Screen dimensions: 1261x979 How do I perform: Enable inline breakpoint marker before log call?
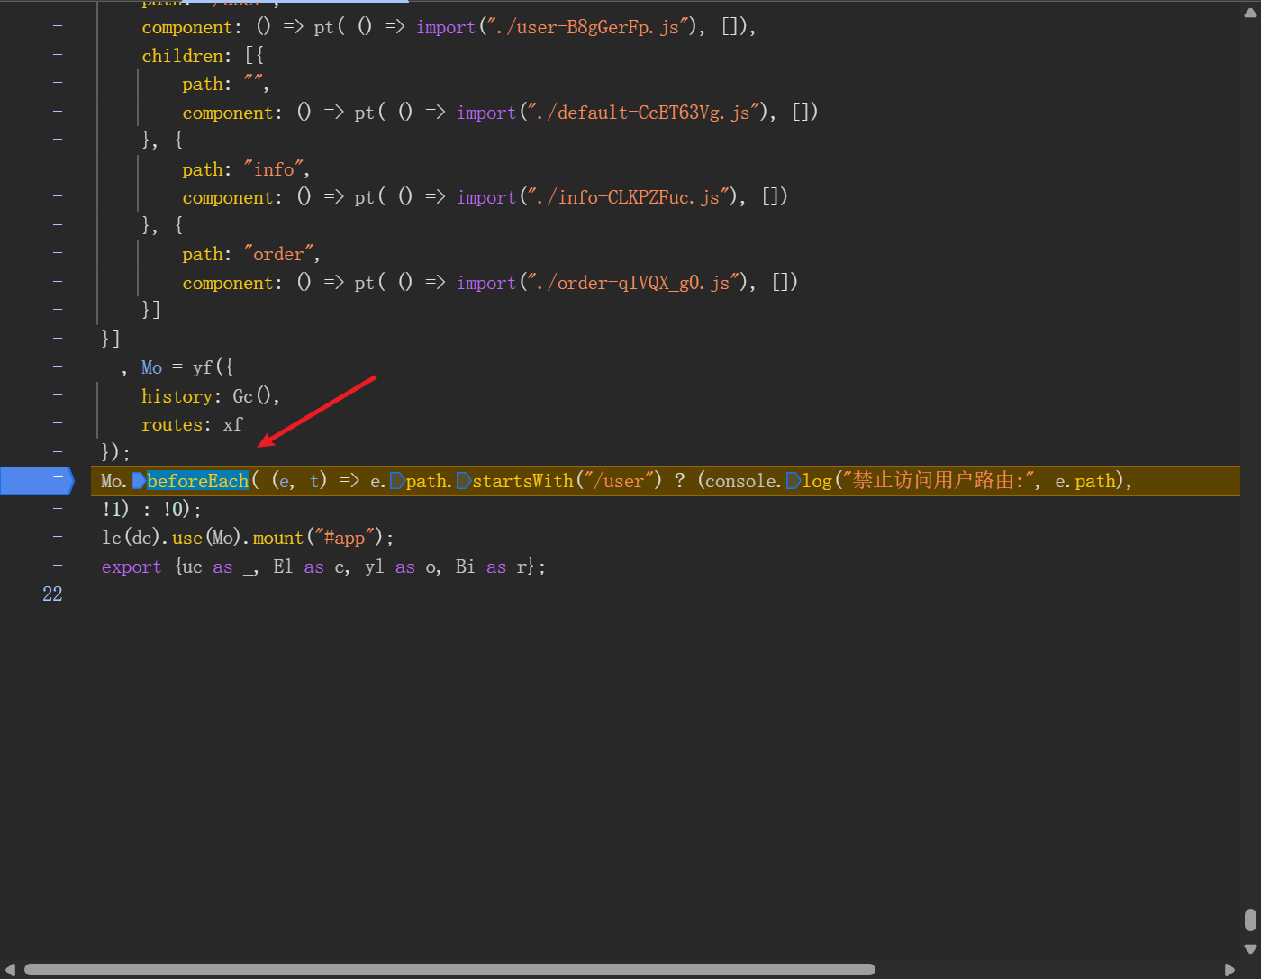click(794, 481)
